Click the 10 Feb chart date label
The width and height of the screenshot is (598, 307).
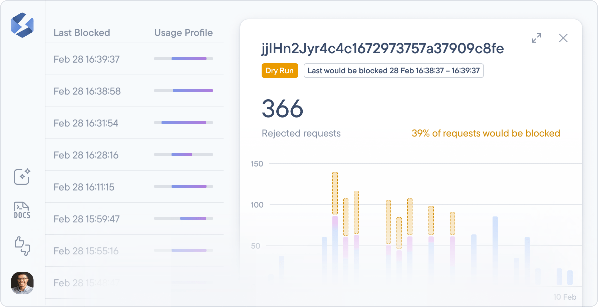point(565,296)
